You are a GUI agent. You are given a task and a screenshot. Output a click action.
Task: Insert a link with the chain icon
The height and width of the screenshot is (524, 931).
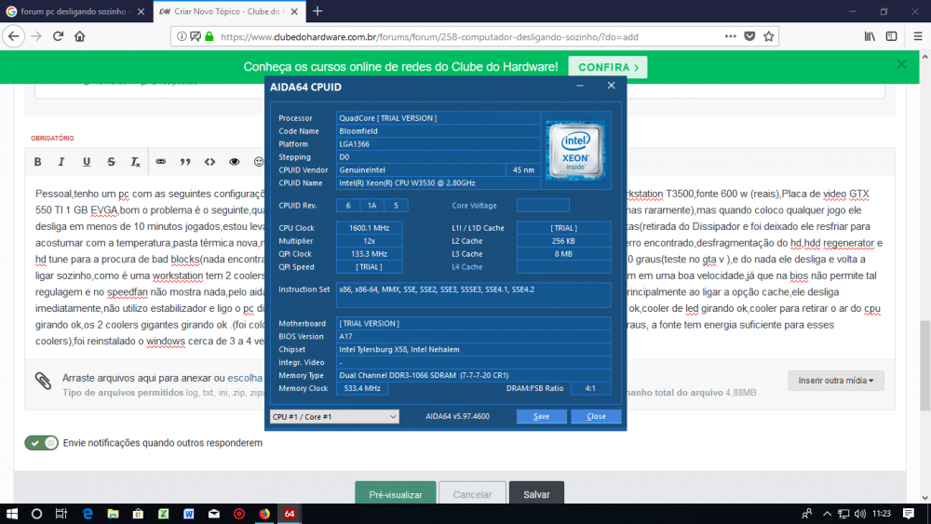tap(160, 162)
